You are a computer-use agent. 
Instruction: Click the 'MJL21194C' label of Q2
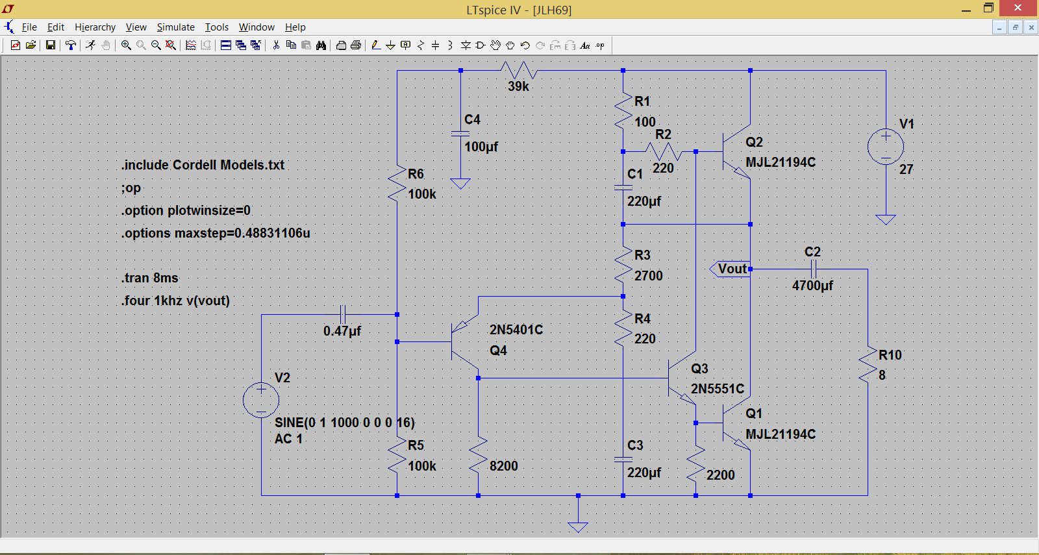click(781, 162)
